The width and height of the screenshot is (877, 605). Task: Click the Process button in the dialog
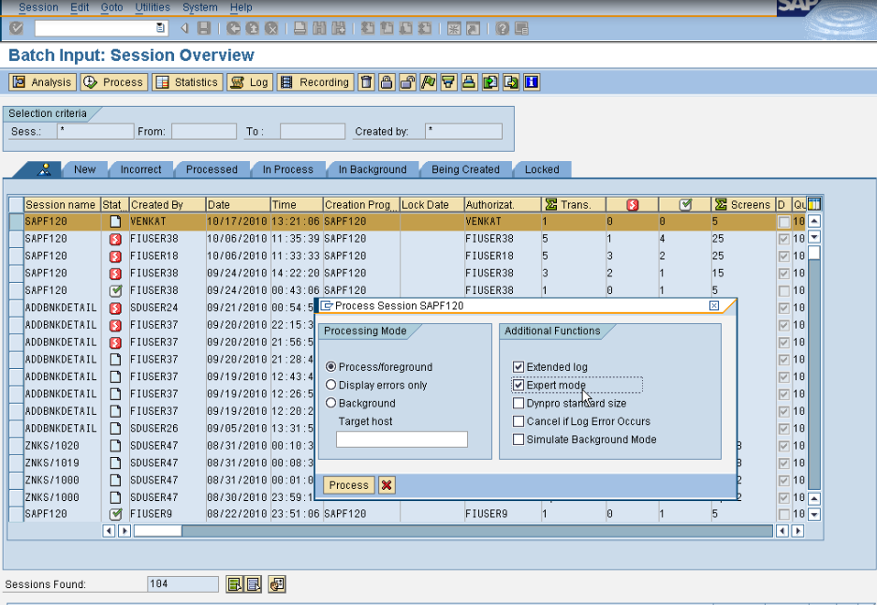(x=347, y=485)
